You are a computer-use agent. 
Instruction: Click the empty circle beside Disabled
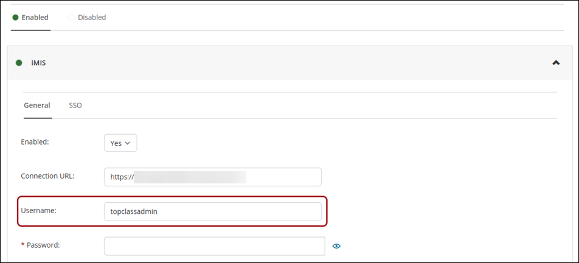click(x=72, y=18)
